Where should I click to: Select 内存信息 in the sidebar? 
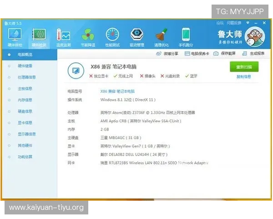[x=30, y=100]
